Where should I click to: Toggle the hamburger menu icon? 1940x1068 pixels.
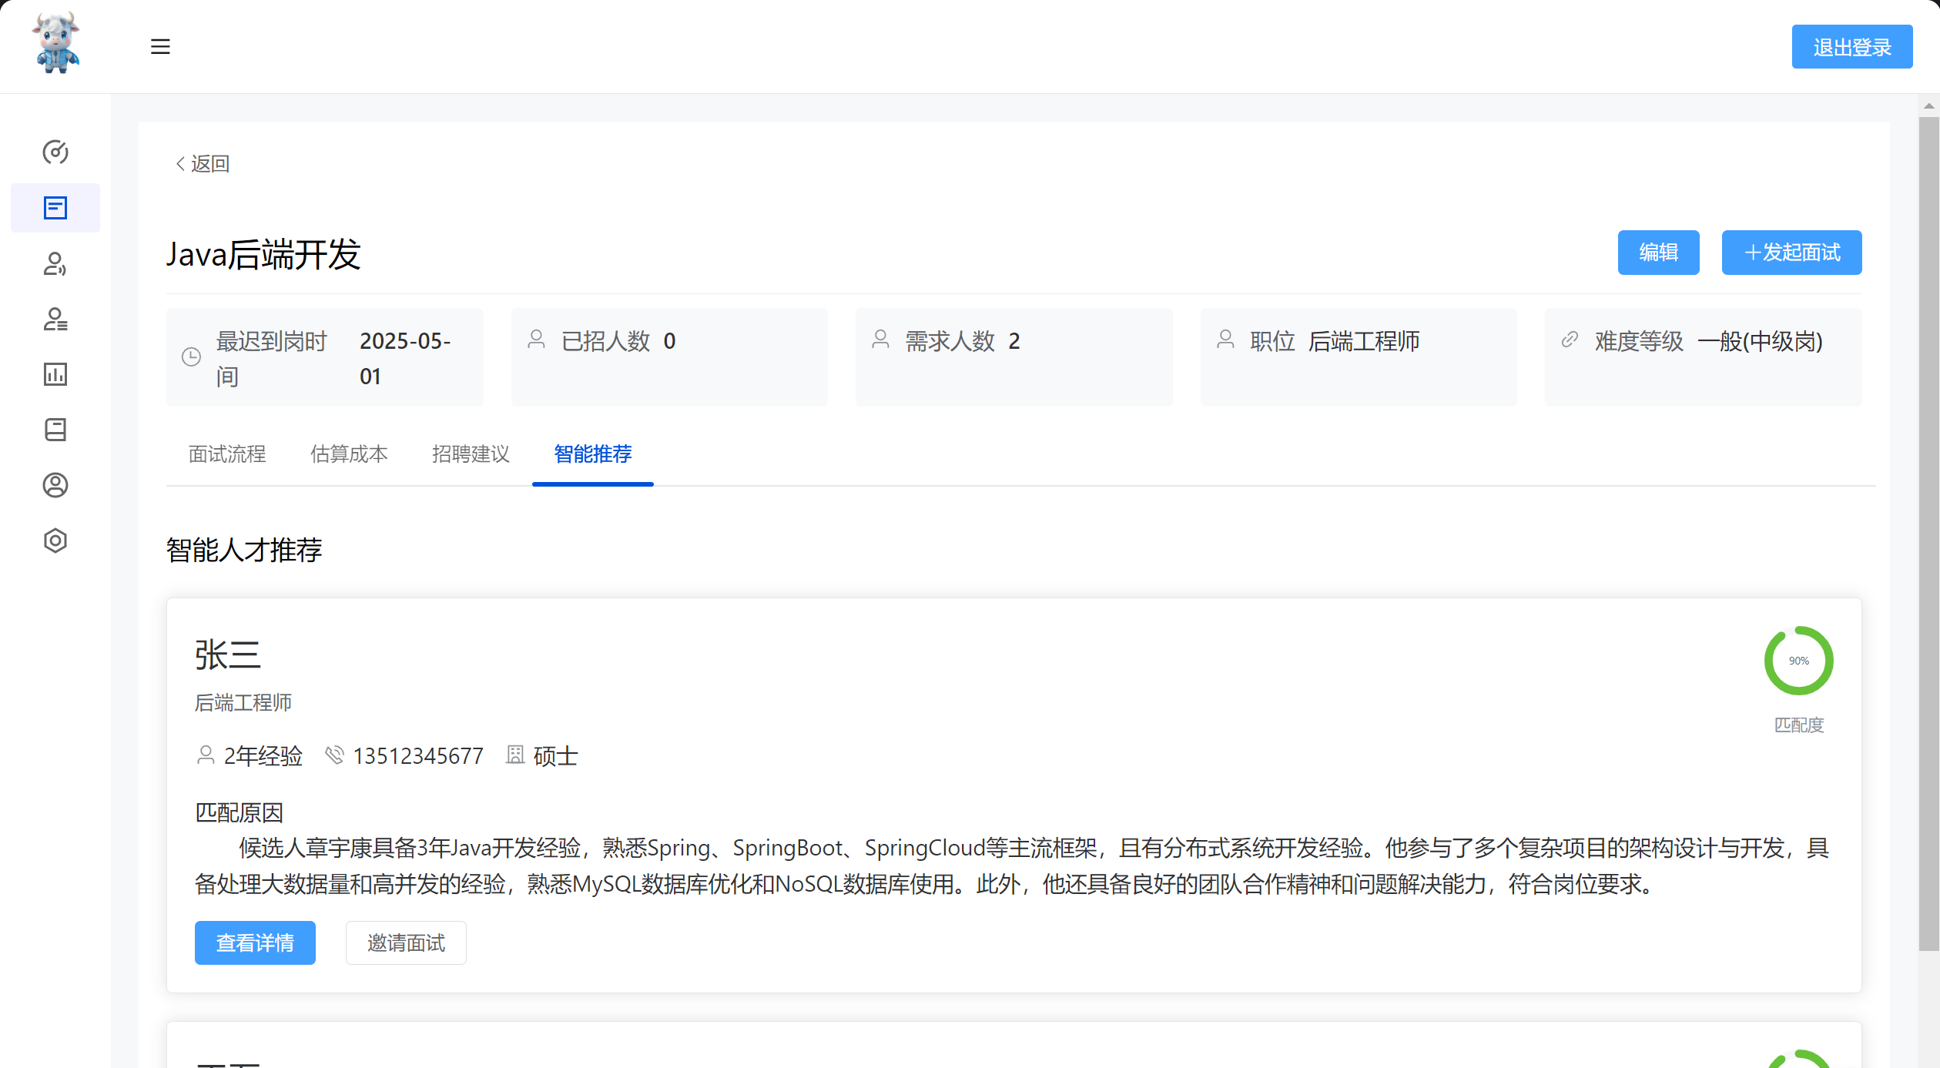[160, 46]
